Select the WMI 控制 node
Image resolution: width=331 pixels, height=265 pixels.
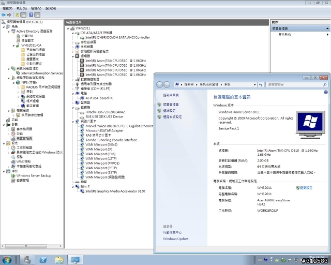click(x=24, y=161)
